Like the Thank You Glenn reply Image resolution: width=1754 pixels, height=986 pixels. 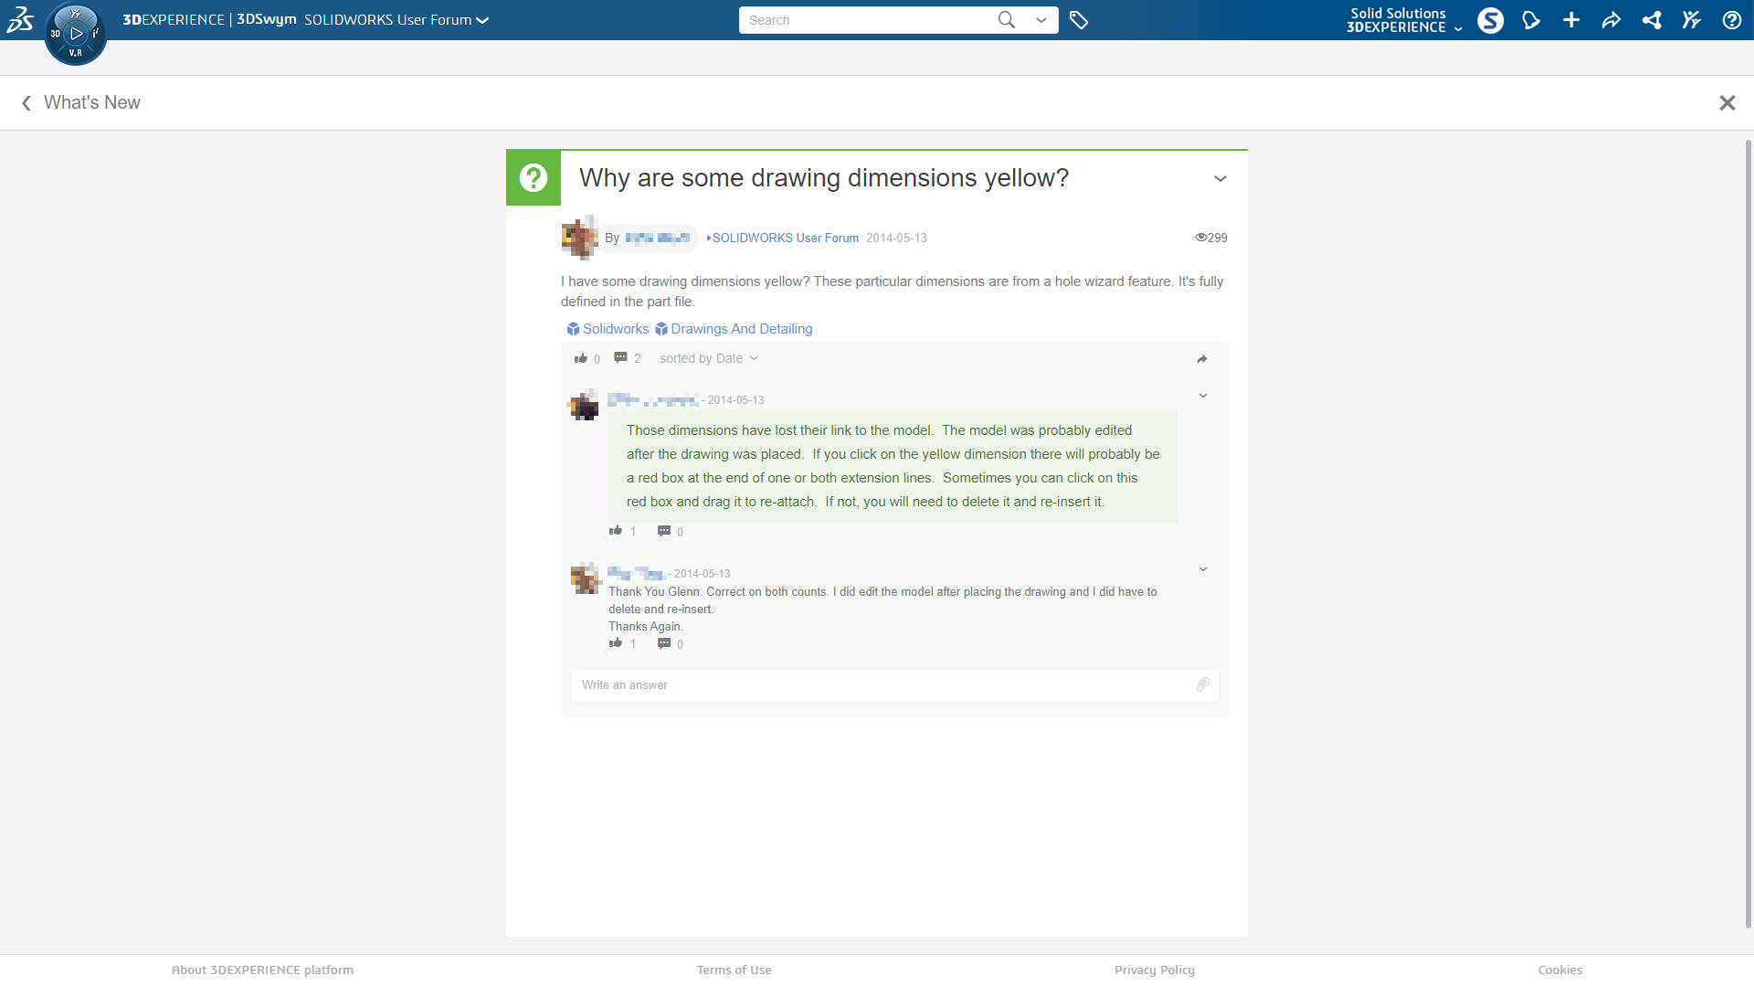tap(616, 643)
